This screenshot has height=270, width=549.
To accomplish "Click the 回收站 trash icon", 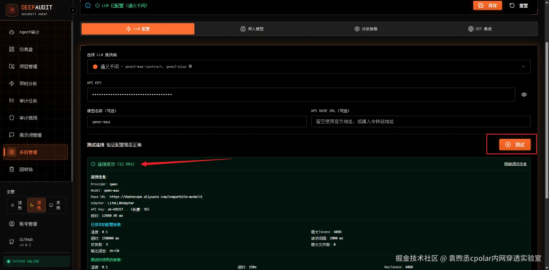I will 12,169.
